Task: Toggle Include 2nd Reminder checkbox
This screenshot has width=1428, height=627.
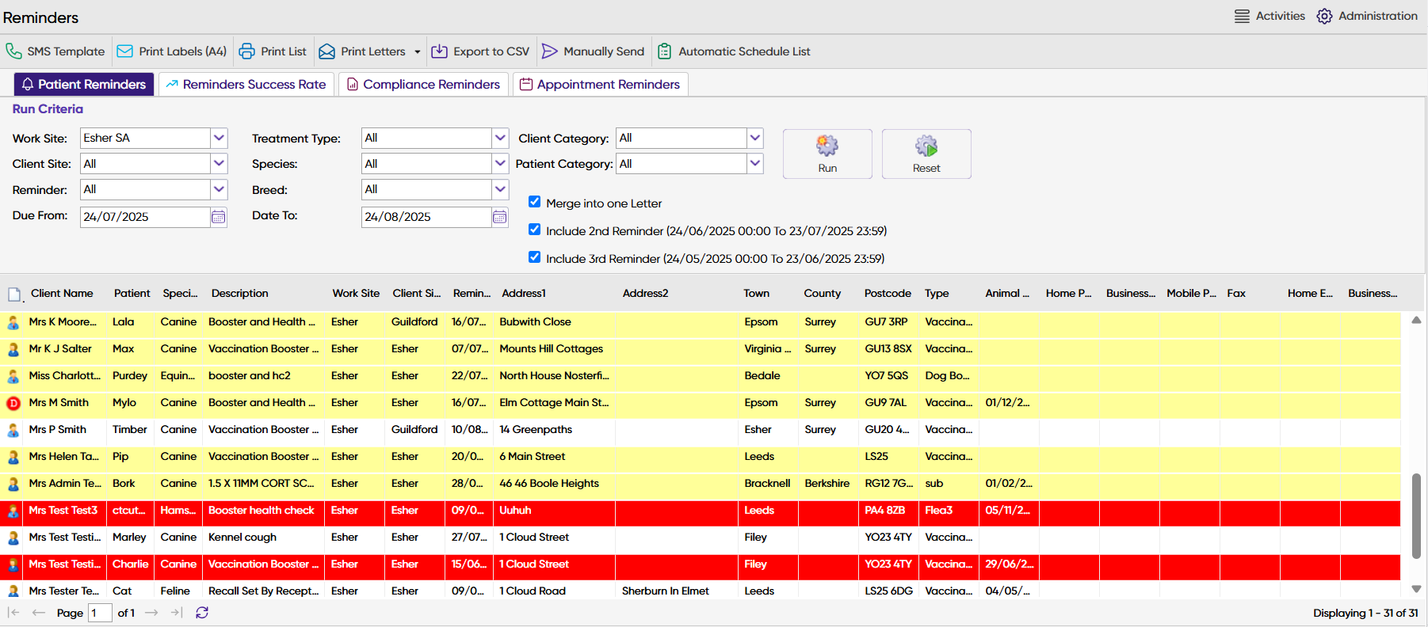Action: [x=535, y=230]
